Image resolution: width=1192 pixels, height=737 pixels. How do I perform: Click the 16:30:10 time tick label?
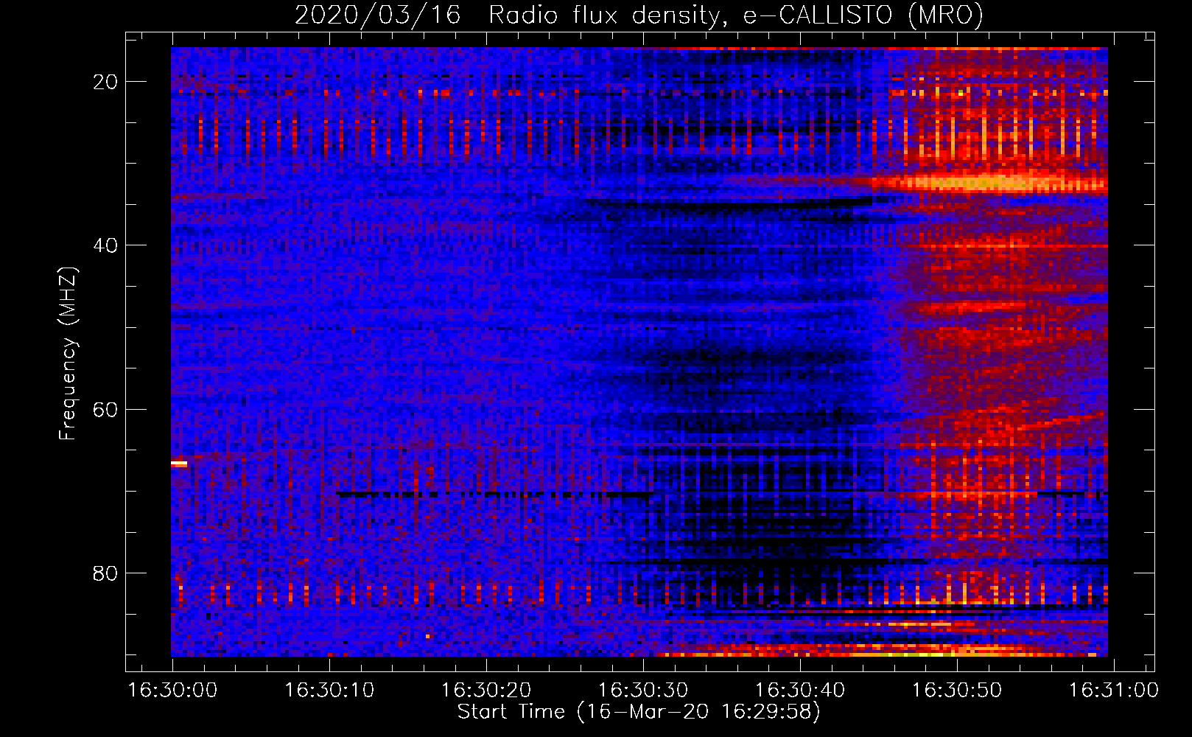[329, 691]
